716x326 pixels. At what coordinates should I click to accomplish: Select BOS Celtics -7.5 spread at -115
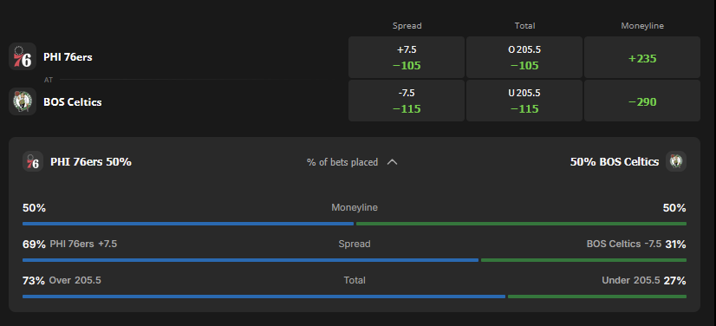pyautogui.click(x=407, y=101)
